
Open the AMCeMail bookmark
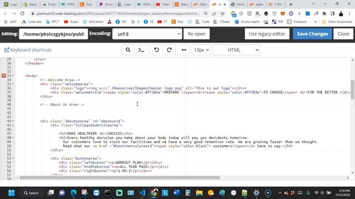(x=93, y=22)
